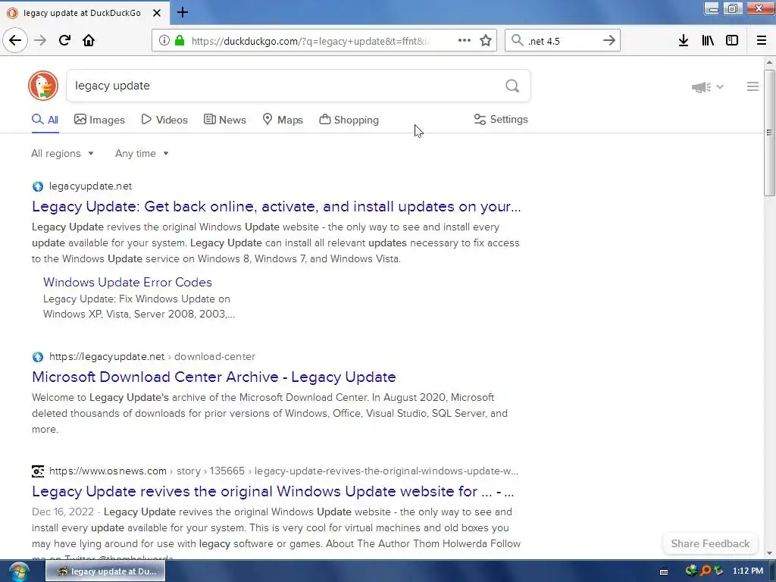Click the Share Feedback button
This screenshot has width=776, height=582.
710,543
